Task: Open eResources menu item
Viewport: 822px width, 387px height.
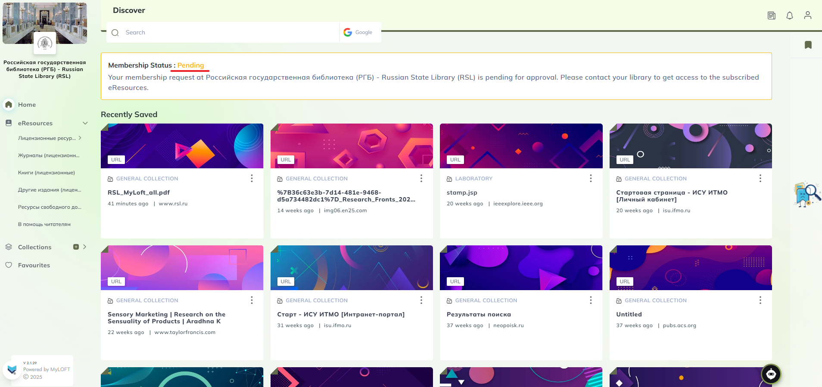Action: (x=35, y=123)
